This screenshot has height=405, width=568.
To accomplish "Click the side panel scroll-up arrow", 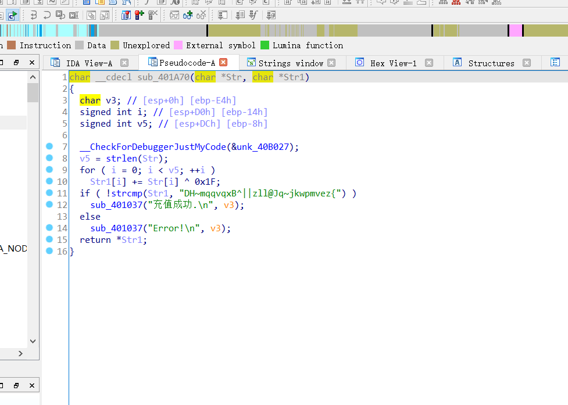I will [x=33, y=77].
